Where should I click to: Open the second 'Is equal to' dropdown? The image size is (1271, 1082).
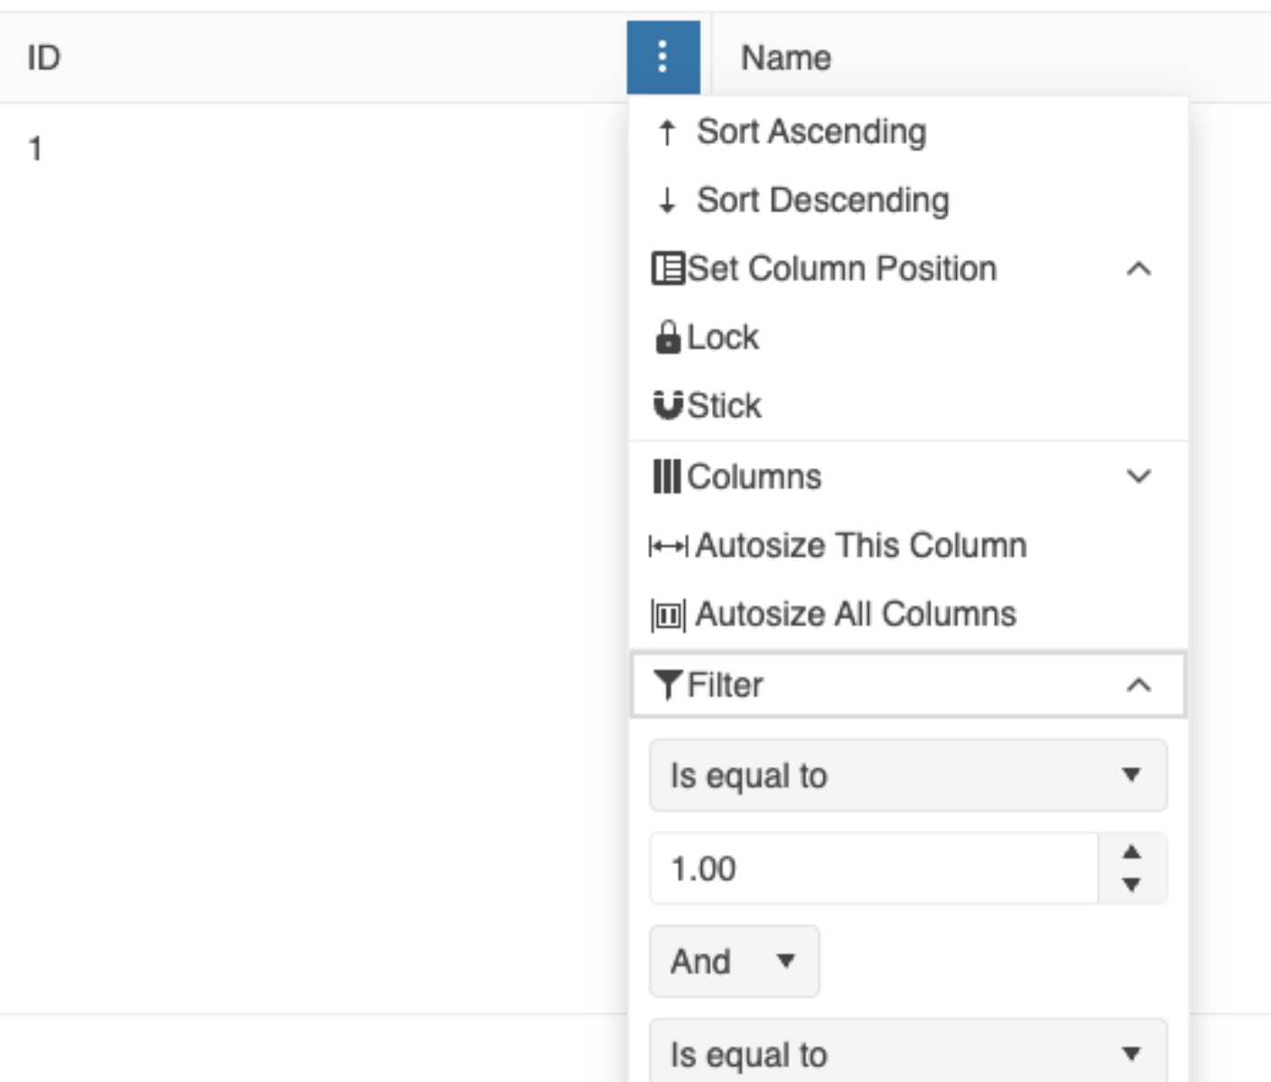click(x=907, y=1053)
